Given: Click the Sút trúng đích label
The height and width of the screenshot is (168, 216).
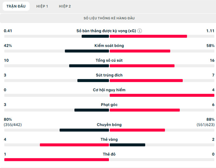Looking at the screenshot, I should point(109,75).
